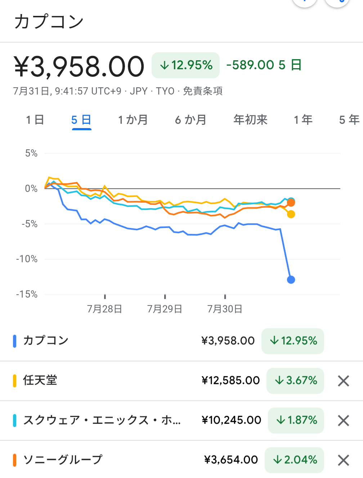Click the blue カプコン endpoint dot on chart
The image size is (363, 478).
click(x=291, y=280)
